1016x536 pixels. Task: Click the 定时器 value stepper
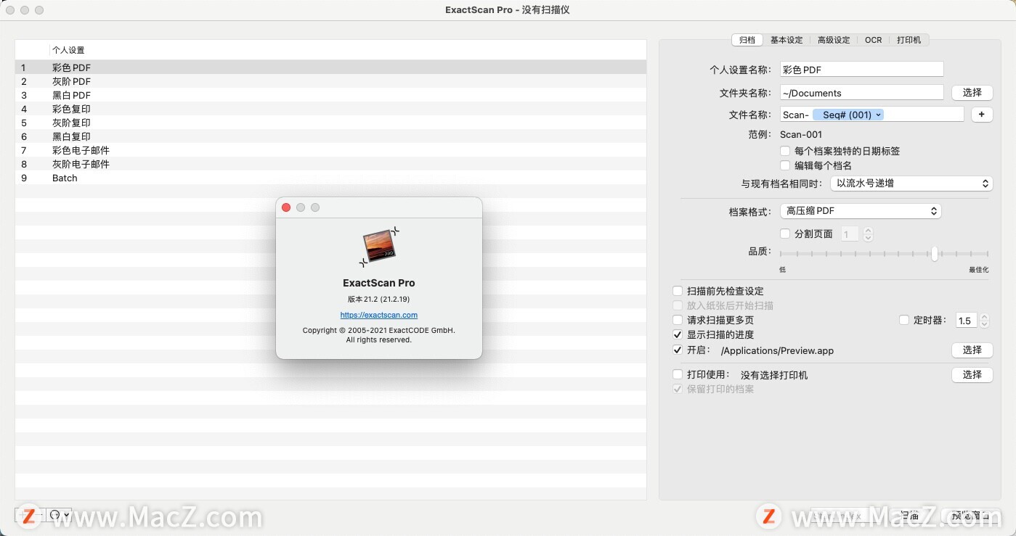[x=984, y=320]
